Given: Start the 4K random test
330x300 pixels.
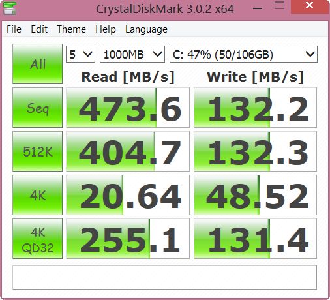Looking at the screenshot, I should 37,195.
